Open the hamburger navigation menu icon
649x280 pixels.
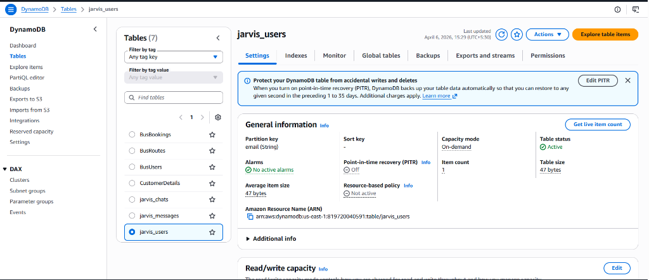click(11, 10)
